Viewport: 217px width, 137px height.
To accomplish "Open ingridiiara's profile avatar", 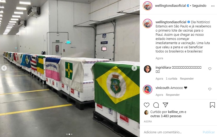I will tap(148, 69).
